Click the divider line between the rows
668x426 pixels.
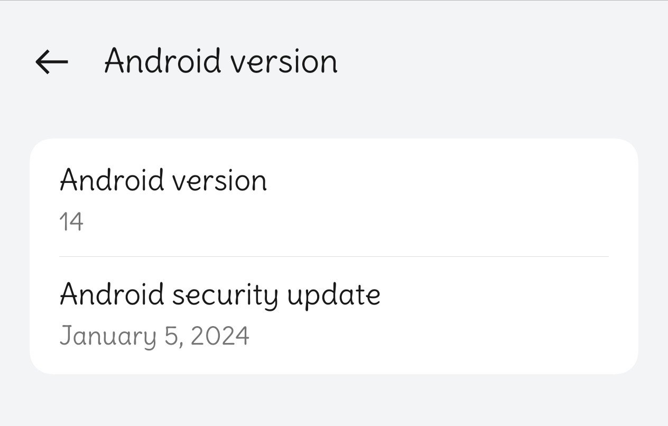point(333,257)
